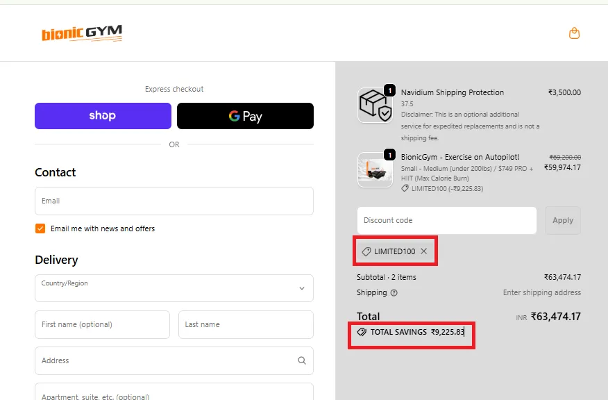Click the Apply discount button
This screenshot has height=400, width=608.
[562, 220]
